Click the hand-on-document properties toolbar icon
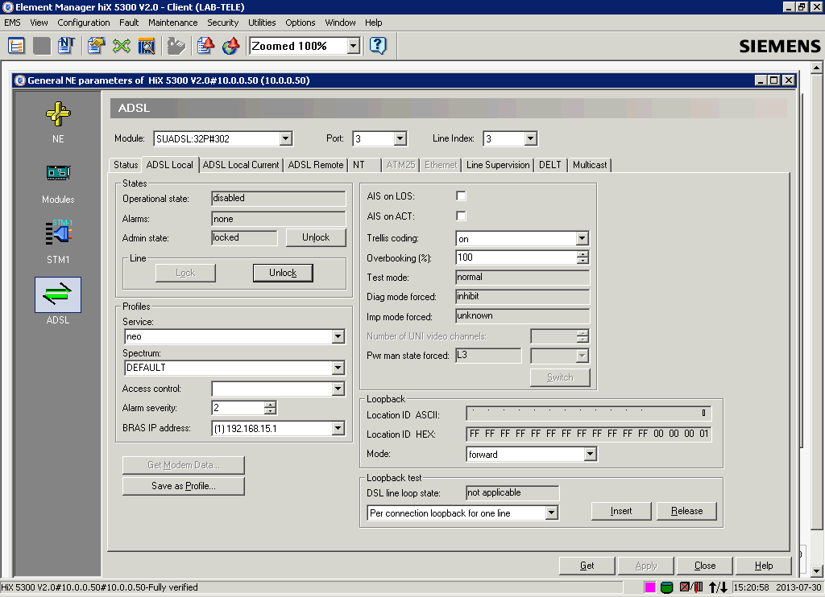825x597 pixels. [97, 46]
